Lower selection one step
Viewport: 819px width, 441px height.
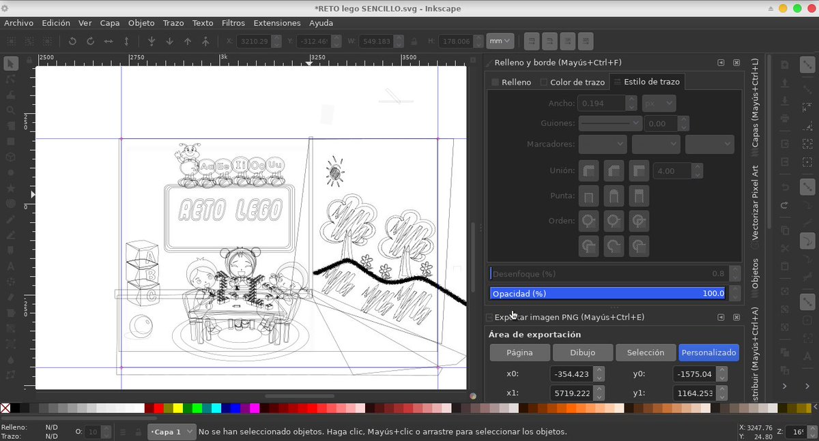tap(169, 41)
